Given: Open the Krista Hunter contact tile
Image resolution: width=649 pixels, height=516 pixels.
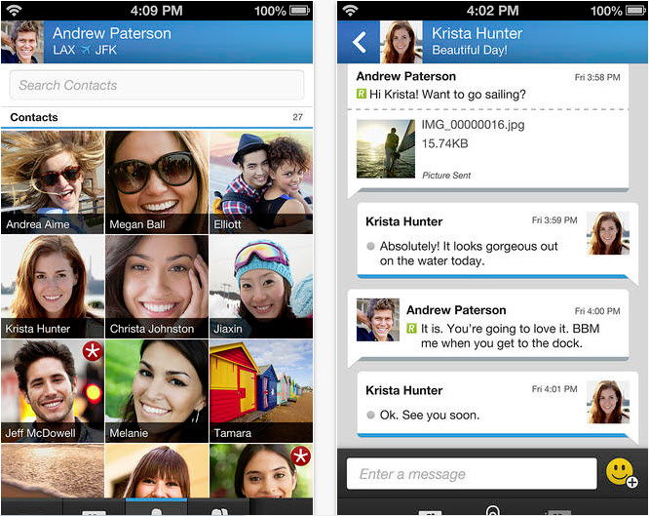Looking at the screenshot, I should [x=53, y=287].
